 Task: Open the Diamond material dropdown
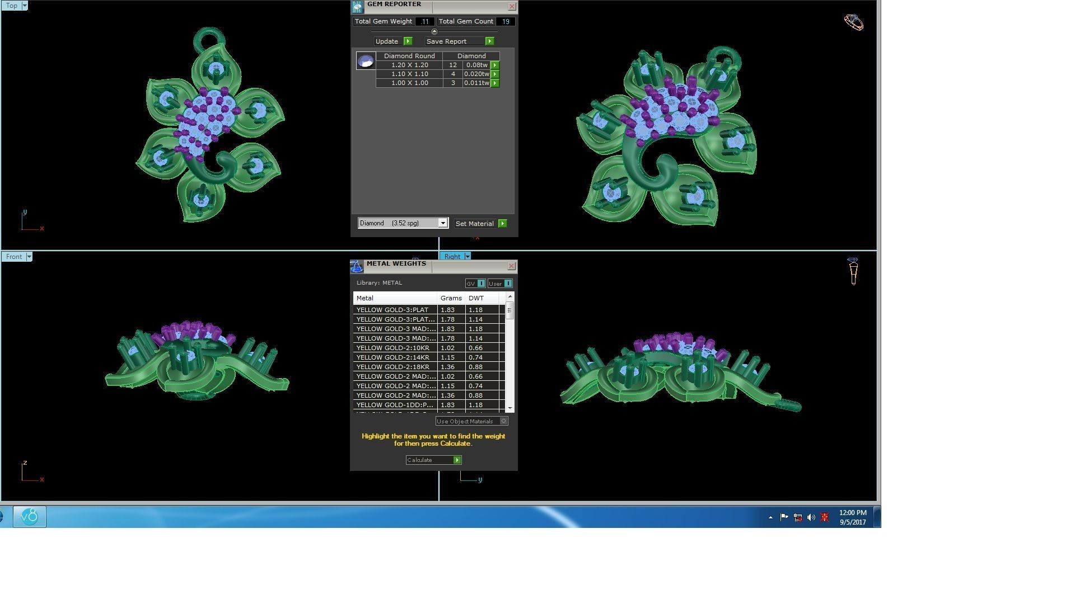point(442,223)
